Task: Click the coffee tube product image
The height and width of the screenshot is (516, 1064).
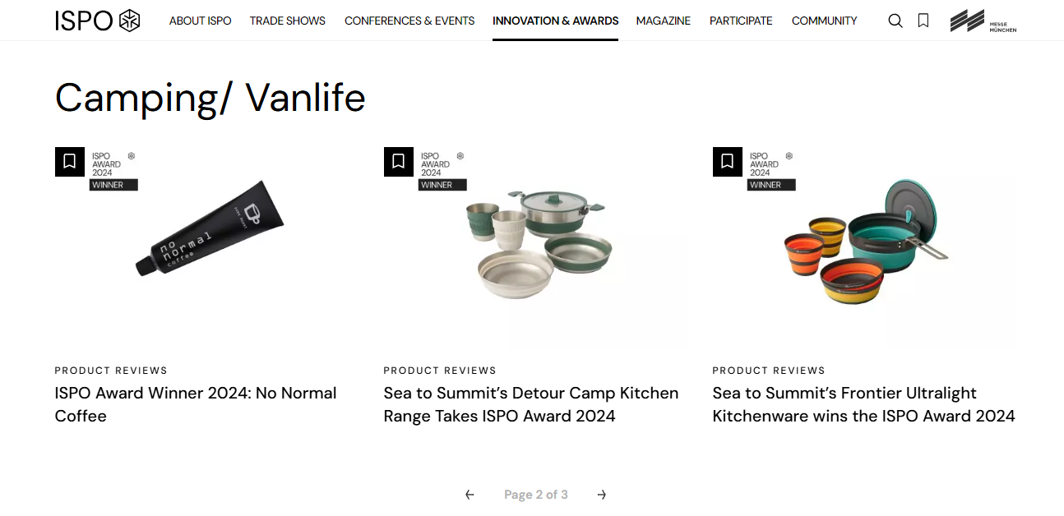Action: [210, 228]
